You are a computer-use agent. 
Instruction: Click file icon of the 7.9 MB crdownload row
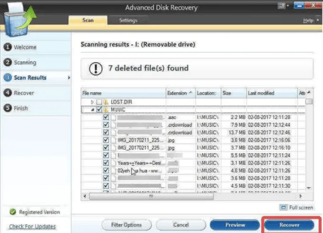pos(114,125)
